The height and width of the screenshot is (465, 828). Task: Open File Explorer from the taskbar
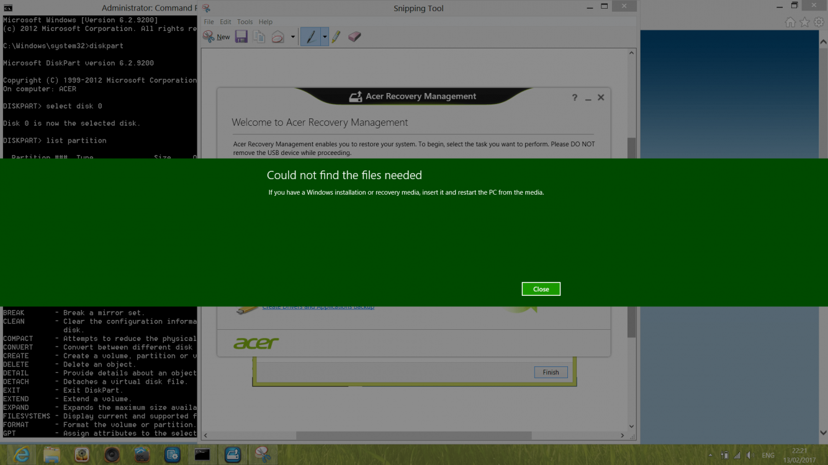(x=52, y=454)
